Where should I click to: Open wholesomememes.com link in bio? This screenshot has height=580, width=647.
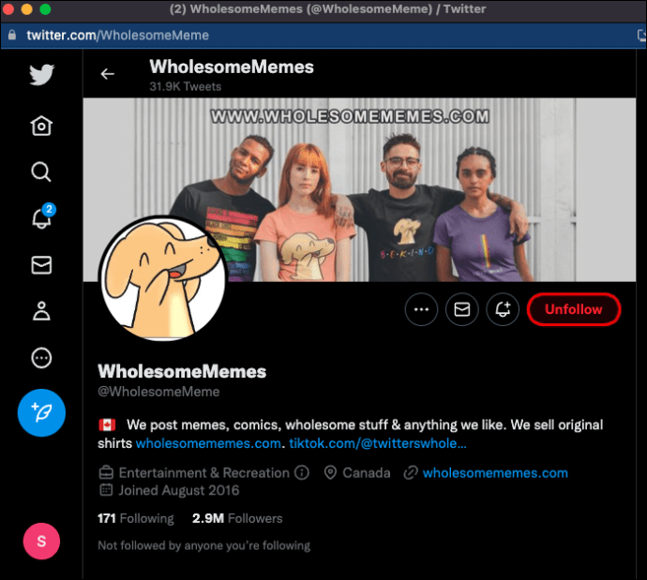pyautogui.click(x=208, y=443)
